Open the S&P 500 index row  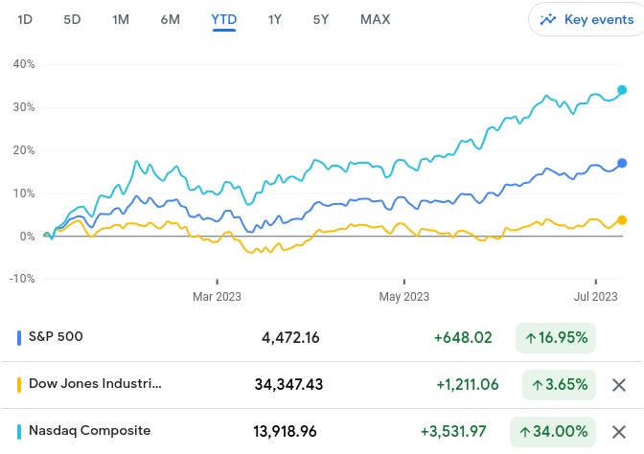click(x=322, y=338)
